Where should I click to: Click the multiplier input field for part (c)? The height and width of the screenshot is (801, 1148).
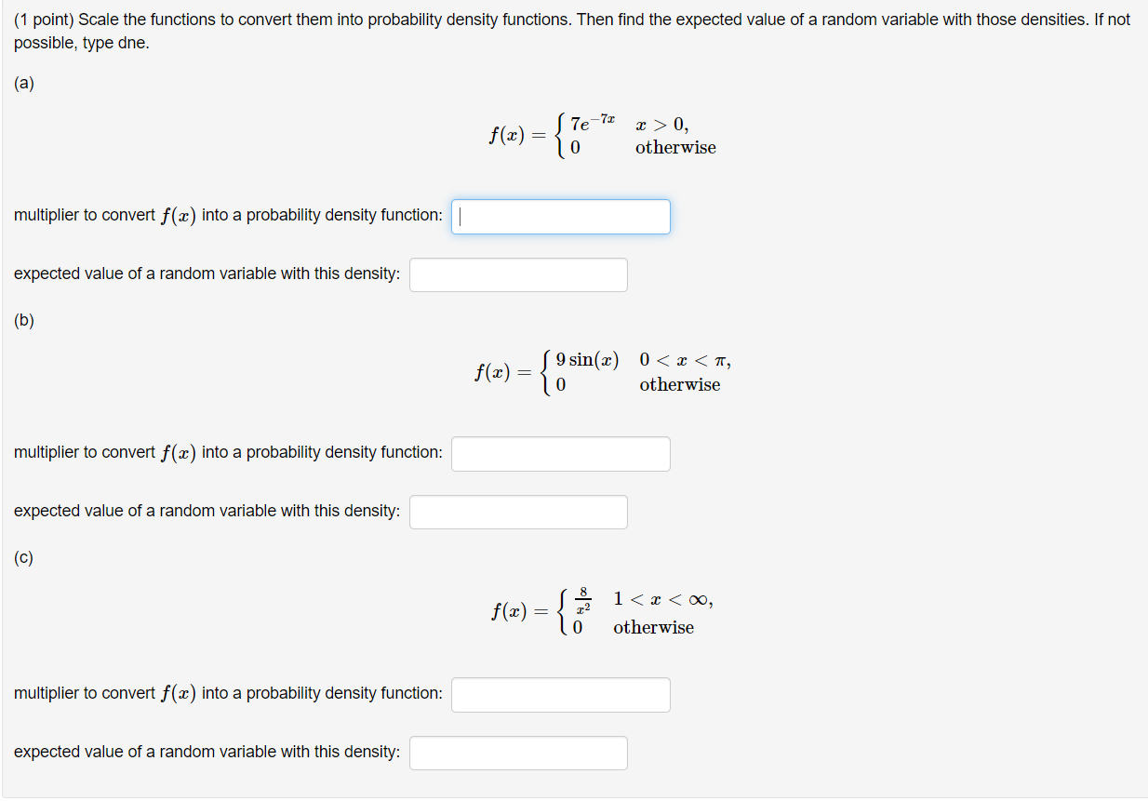pyautogui.click(x=560, y=694)
